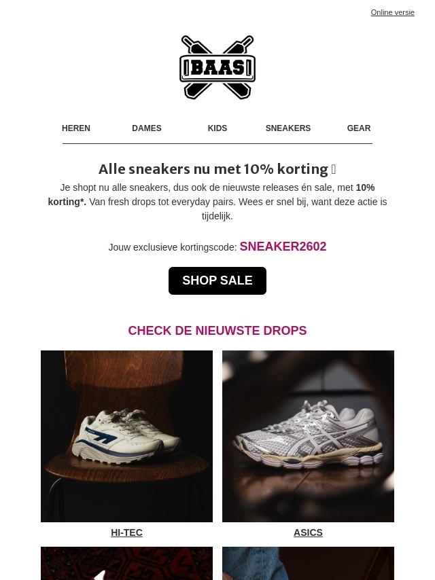Open the Online versie link
This screenshot has height=580, width=435.
(x=392, y=12)
